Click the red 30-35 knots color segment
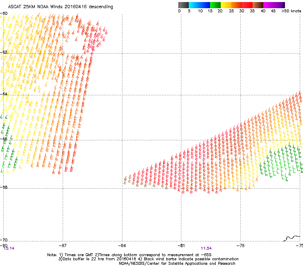 click(247, 5)
